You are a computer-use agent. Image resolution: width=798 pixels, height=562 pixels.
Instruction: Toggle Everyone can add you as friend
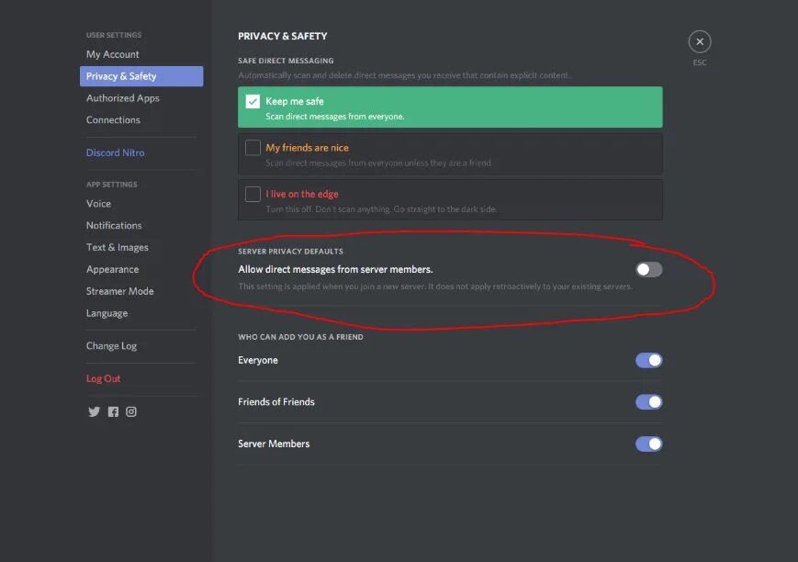coord(648,360)
